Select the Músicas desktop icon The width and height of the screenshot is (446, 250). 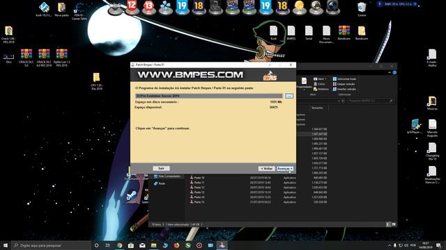coord(432,103)
